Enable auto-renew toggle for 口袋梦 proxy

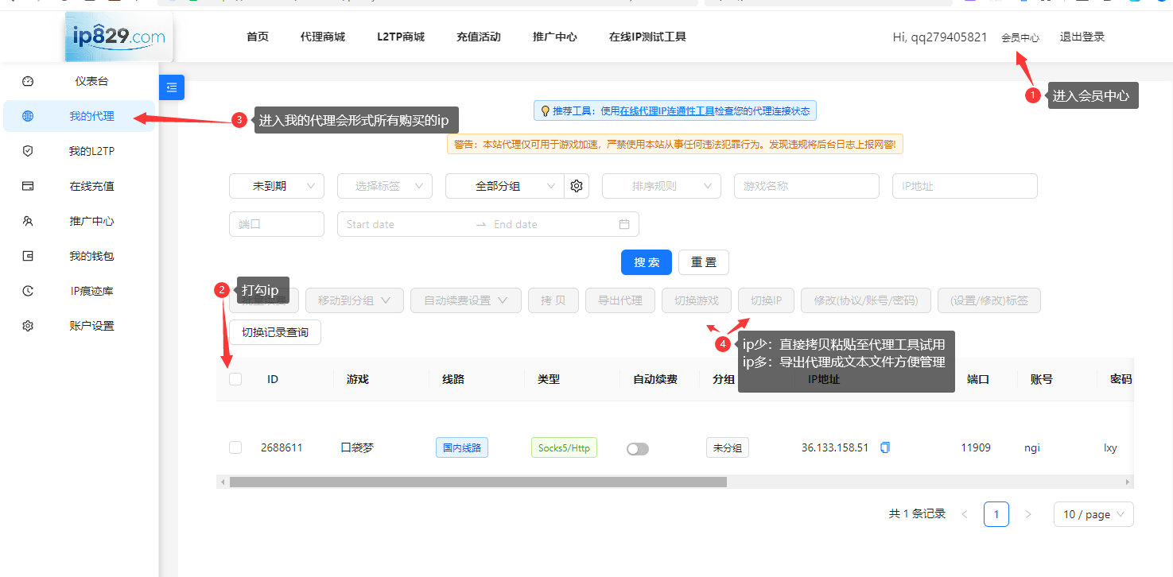pyautogui.click(x=637, y=448)
